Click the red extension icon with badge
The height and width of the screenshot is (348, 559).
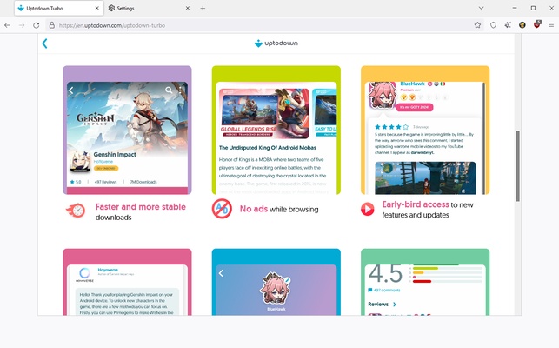(537, 24)
